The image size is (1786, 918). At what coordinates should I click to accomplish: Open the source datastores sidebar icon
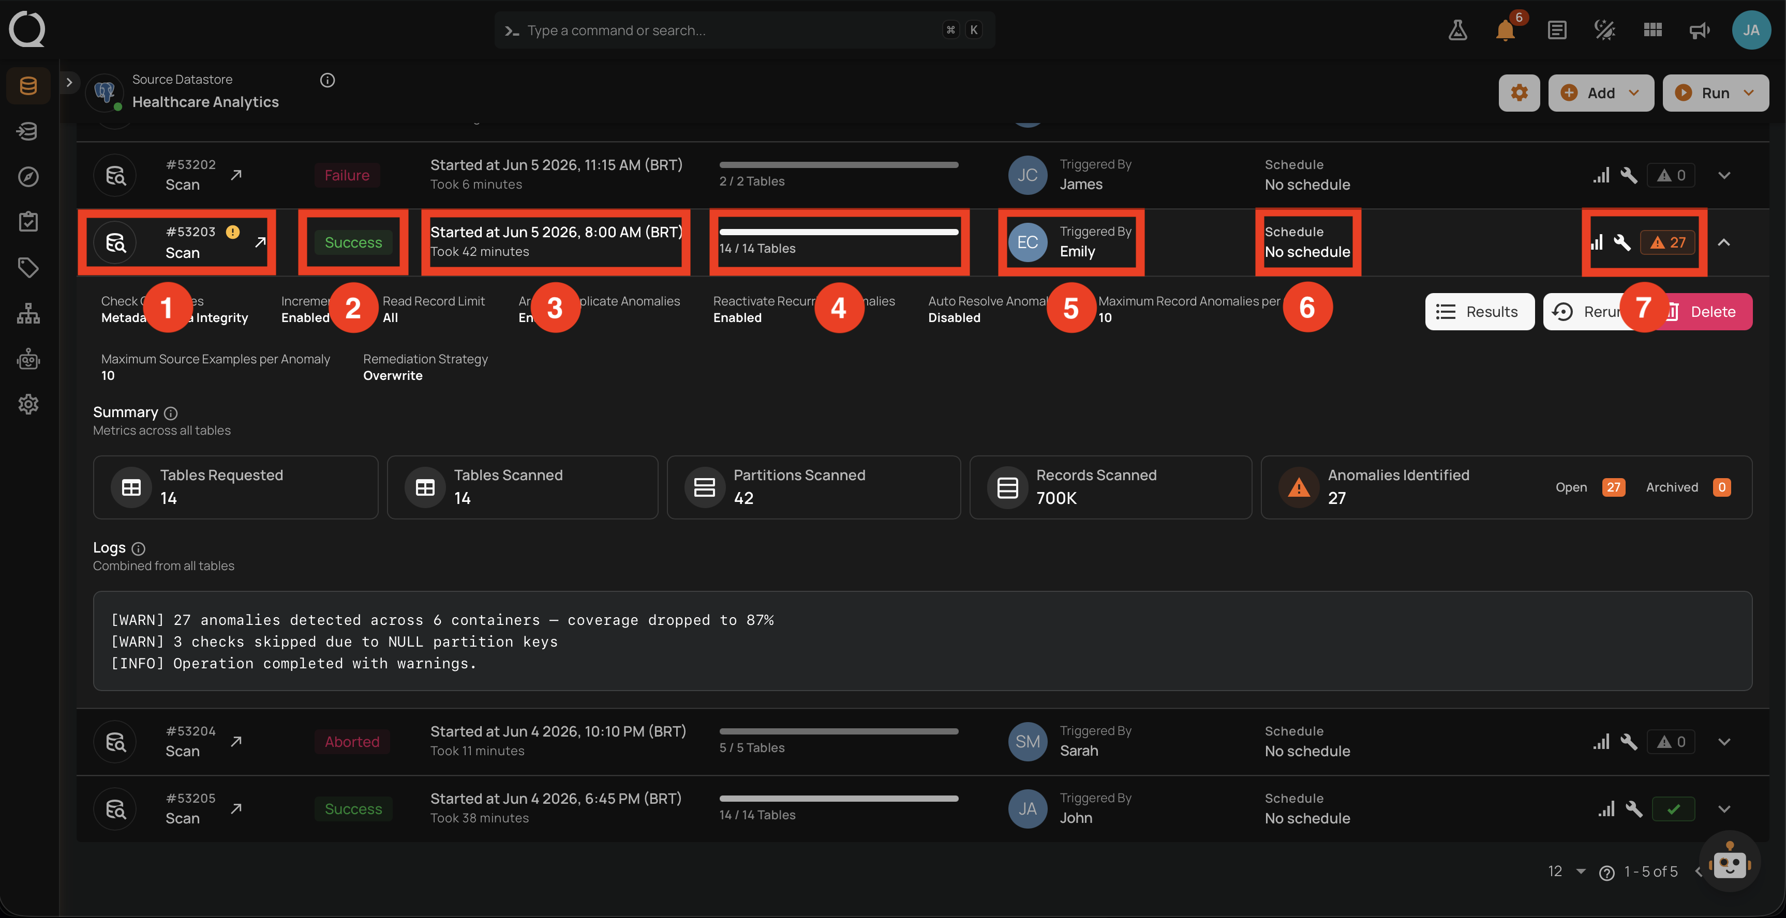tap(28, 86)
